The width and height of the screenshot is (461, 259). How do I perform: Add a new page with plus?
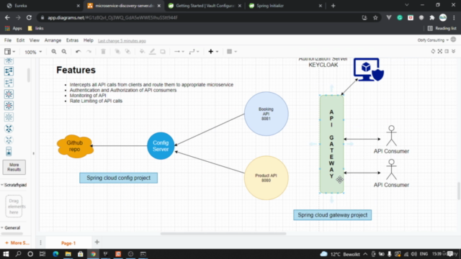(x=97, y=242)
